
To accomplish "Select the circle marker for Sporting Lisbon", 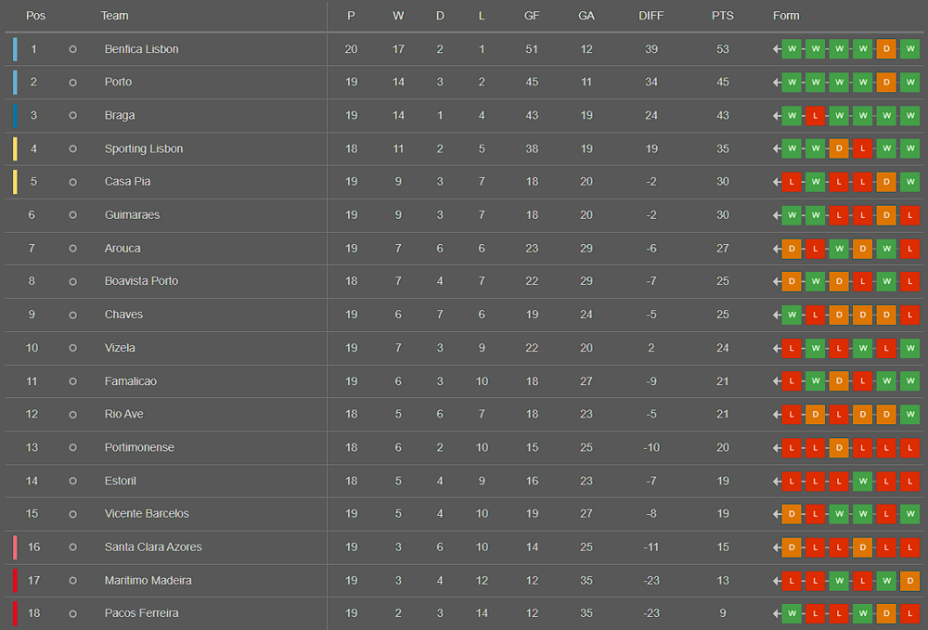I will click(x=72, y=149).
